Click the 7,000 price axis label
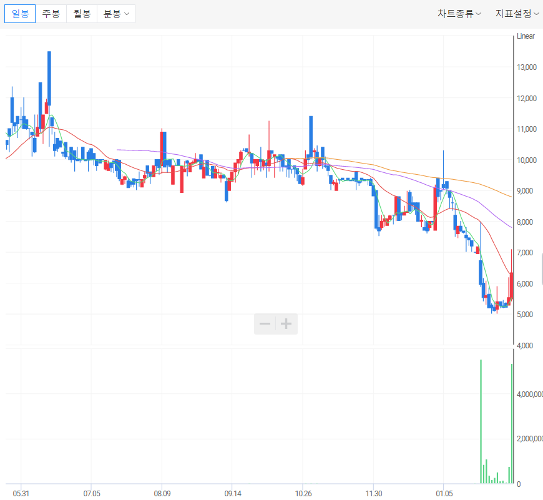The width and height of the screenshot is (543, 500). [x=525, y=253]
